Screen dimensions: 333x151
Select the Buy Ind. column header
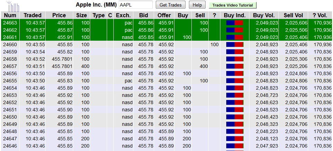[x=235, y=15]
